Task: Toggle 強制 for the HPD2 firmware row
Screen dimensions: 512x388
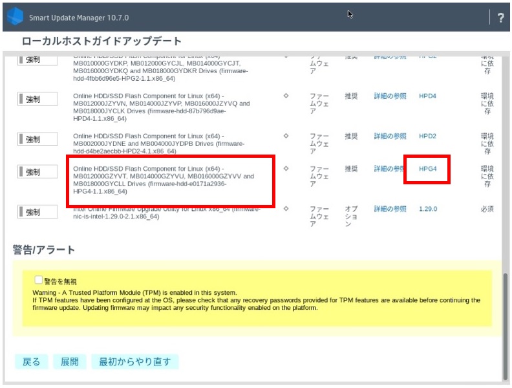Action: (x=37, y=139)
